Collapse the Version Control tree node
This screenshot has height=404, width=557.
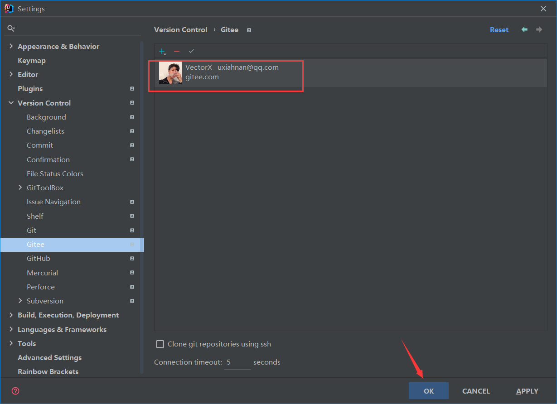pyautogui.click(x=11, y=103)
